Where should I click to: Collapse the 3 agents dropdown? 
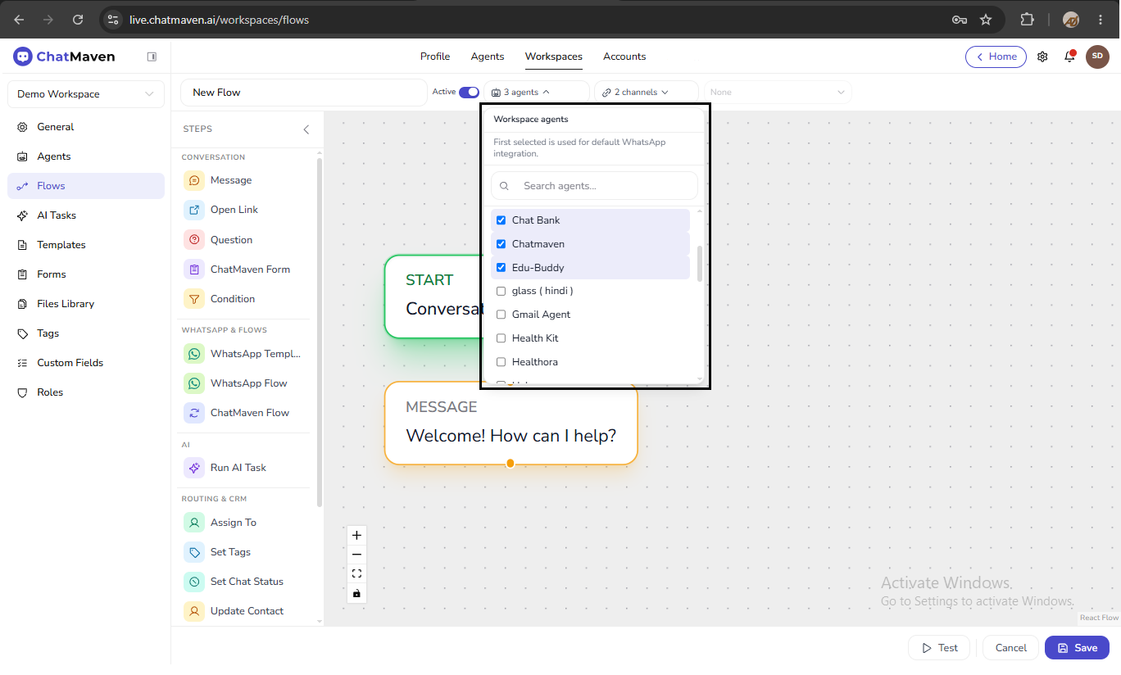537,92
